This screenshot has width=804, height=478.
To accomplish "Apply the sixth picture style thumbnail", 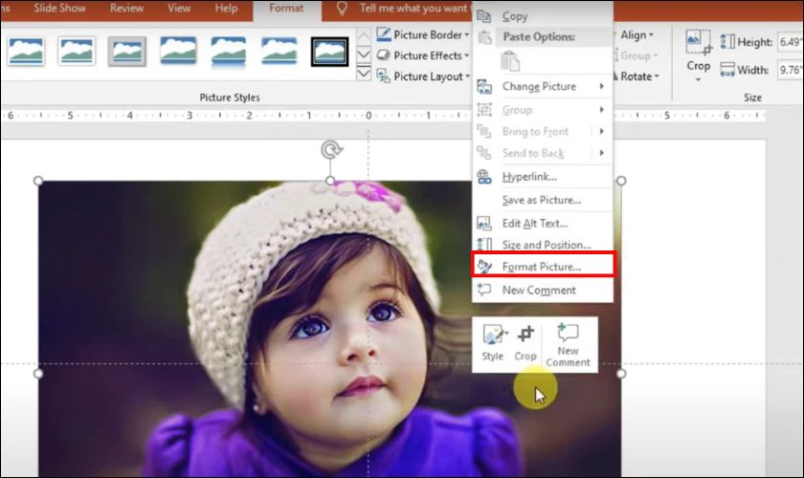I will 279,52.
